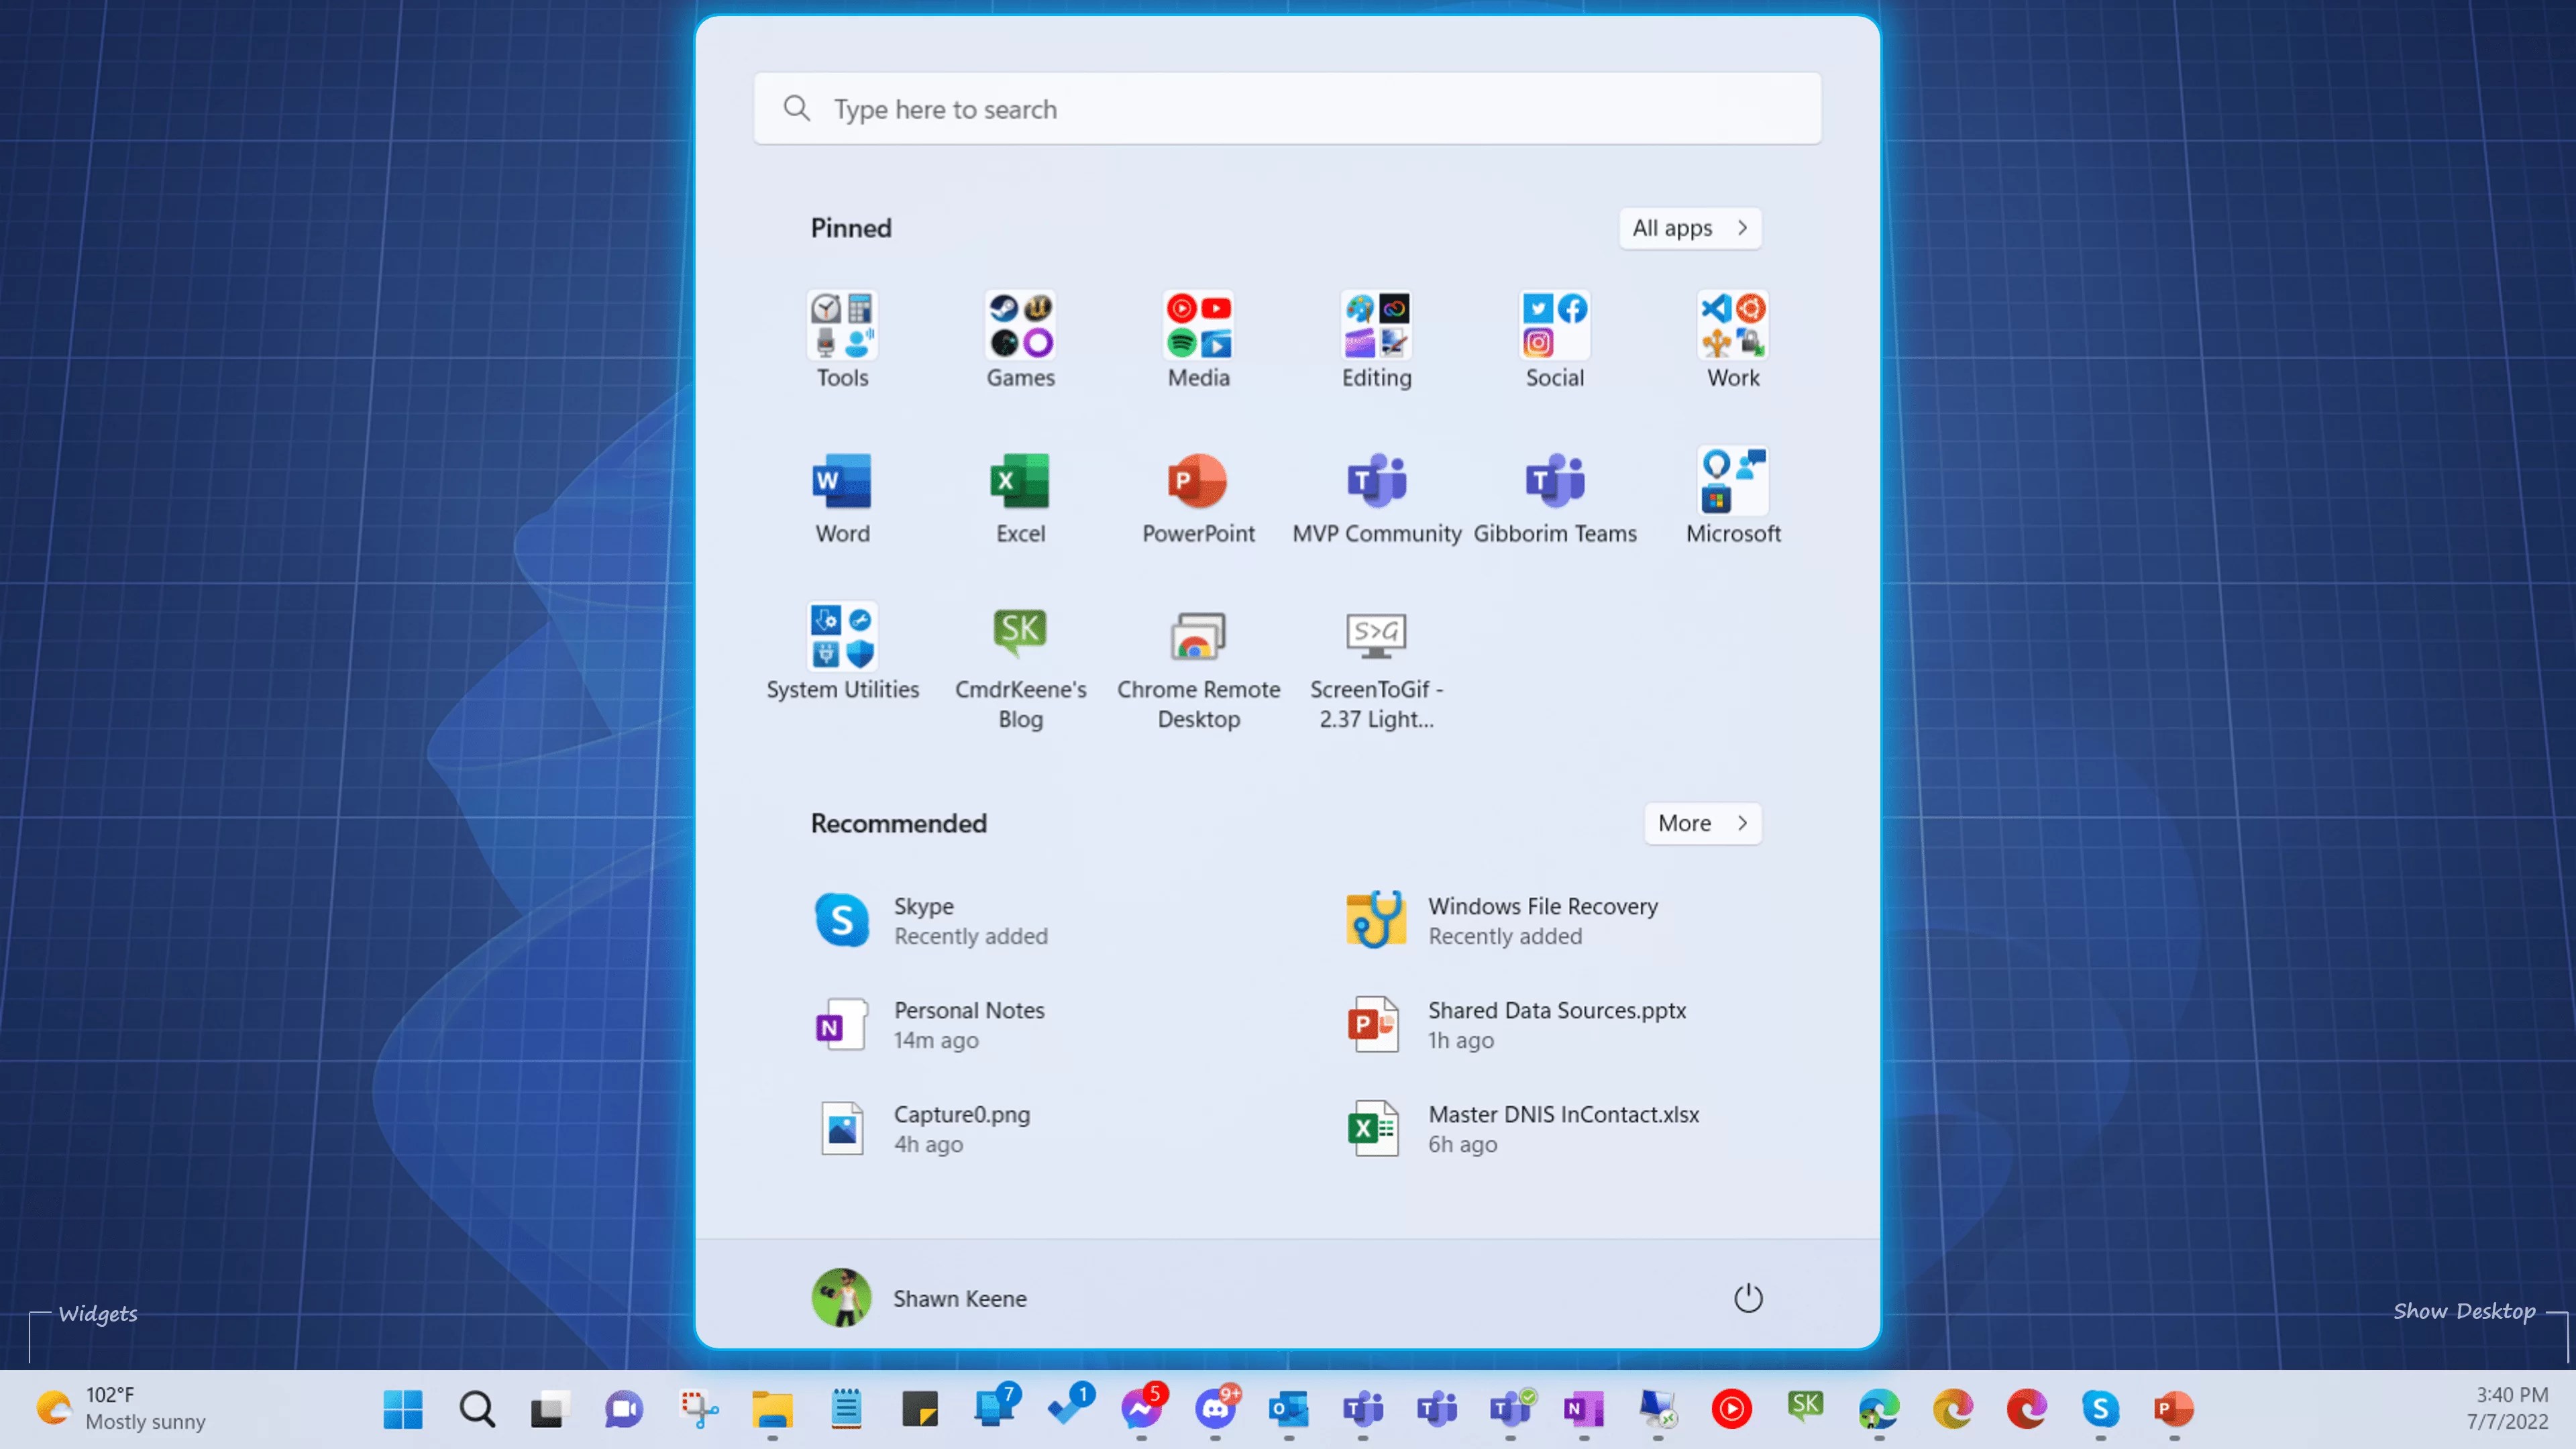Viewport: 2576px width, 1449px height.
Task: Open Master DNIS InContact.xlsx
Action: tap(1562, 1128)
